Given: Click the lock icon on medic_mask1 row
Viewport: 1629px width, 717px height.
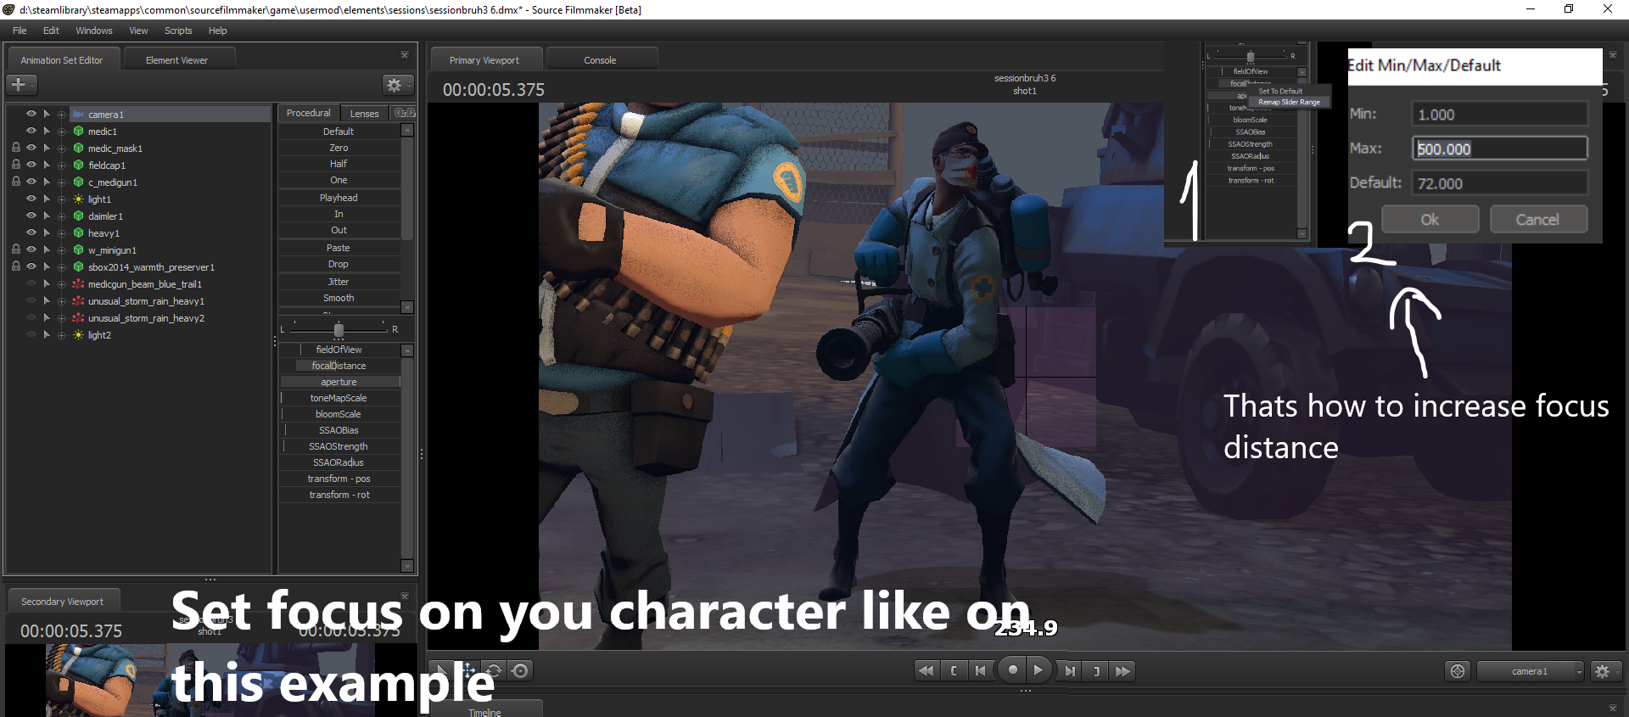Looking at the screenshot, I should [15, 148].
